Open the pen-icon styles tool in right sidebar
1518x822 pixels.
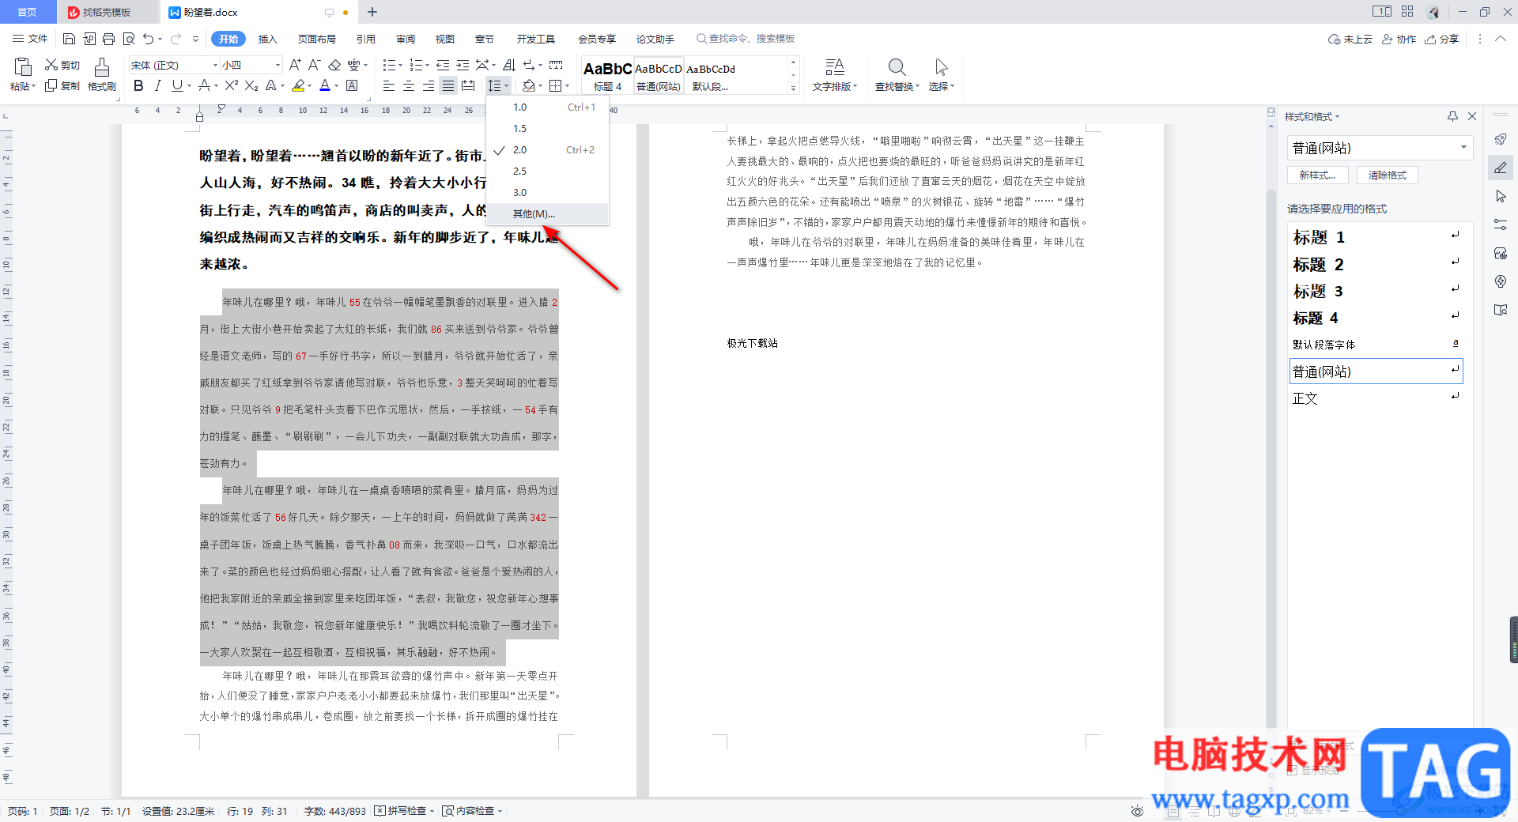pyautogui.click(x=1500, y=168)
